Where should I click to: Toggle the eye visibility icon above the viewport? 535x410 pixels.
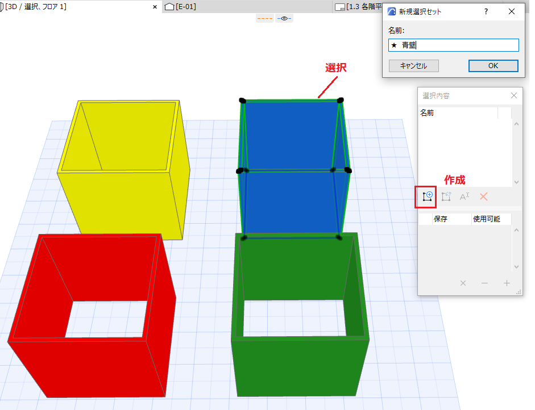(284, 18)
